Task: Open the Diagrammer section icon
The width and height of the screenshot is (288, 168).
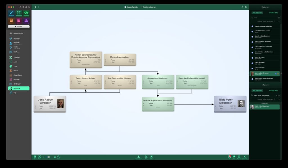Action: [x=19, y=13]
